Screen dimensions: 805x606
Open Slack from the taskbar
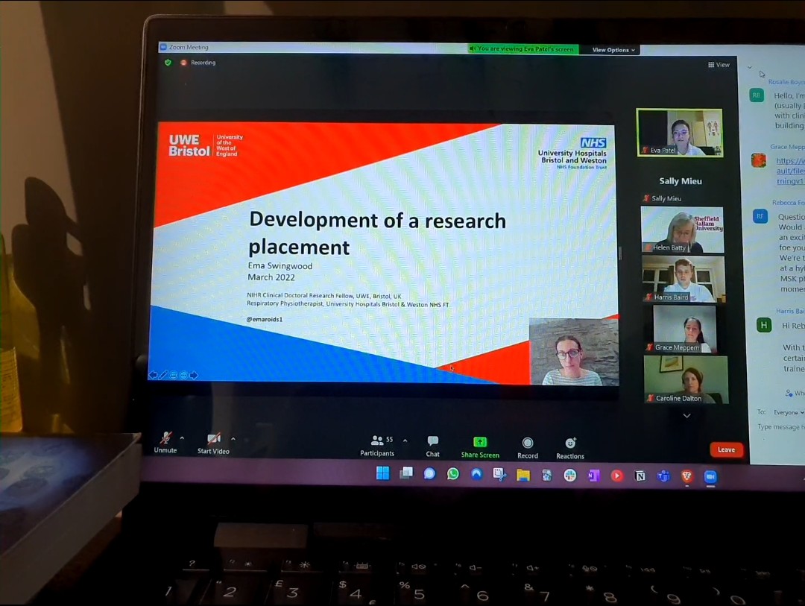tap(570, 476)
